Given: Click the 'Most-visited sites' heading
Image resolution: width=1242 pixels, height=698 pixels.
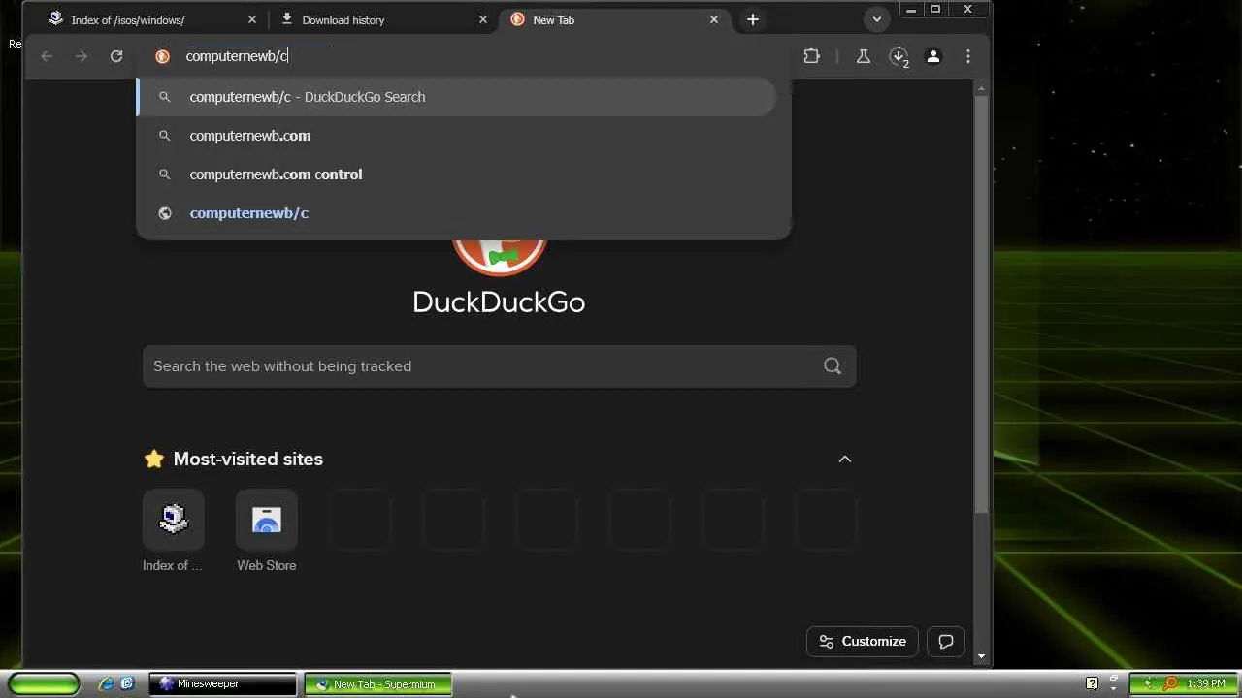Looking at the screenshot, I should point(247,460).
